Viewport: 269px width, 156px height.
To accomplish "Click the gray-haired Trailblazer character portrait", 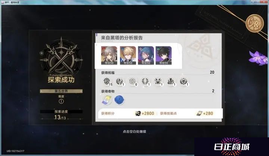I will pos(109,55).
